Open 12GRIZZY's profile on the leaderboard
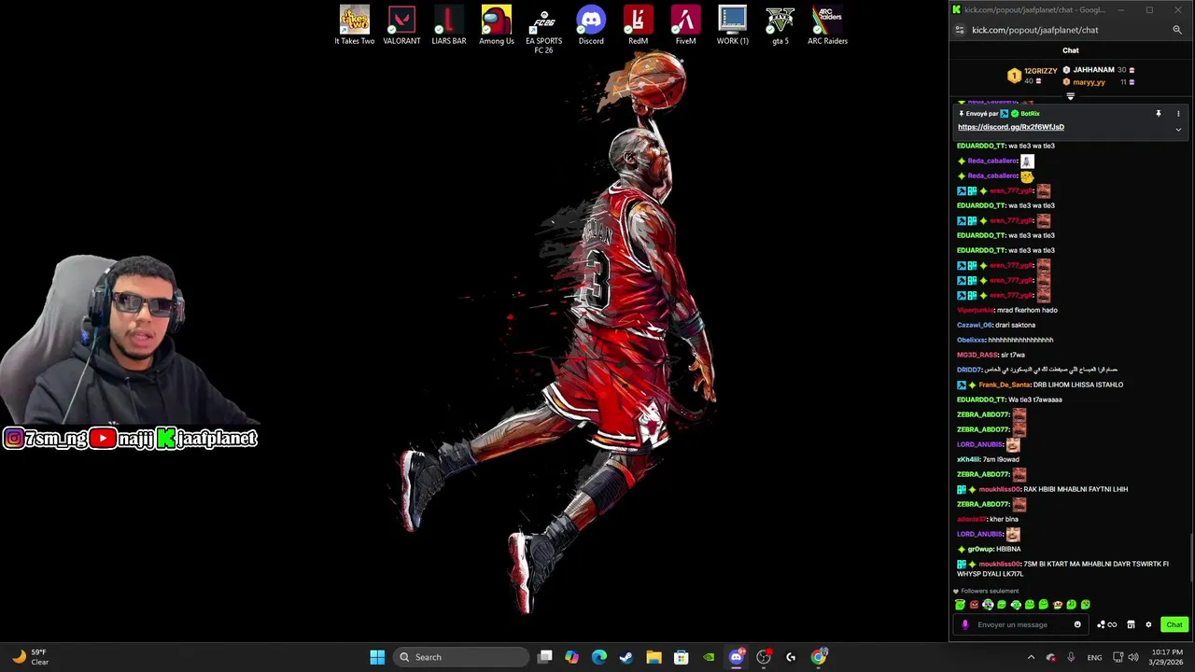This screenshot has width=1195, height=672. [x=1032, y=76]
